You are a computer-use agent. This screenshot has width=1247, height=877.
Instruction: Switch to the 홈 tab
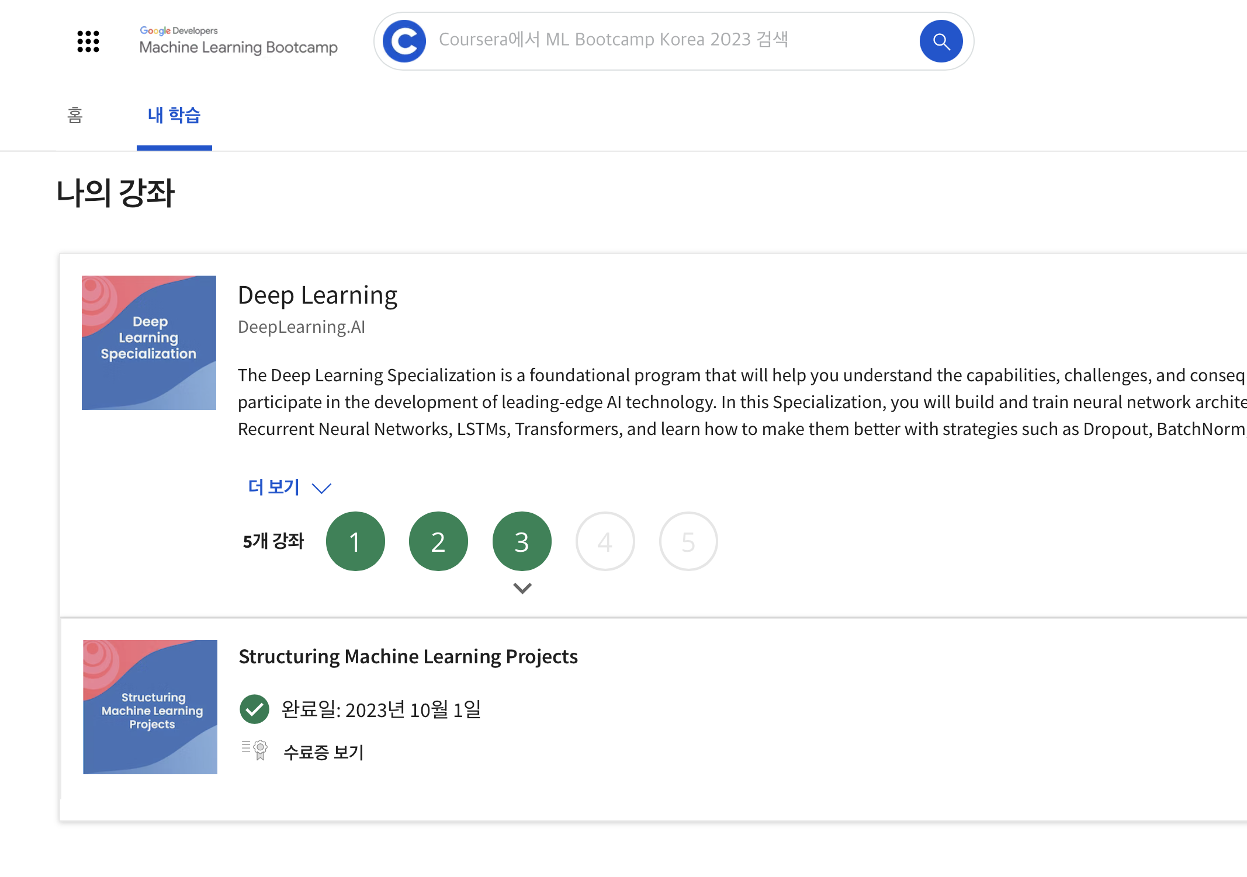tap(75, 116)
